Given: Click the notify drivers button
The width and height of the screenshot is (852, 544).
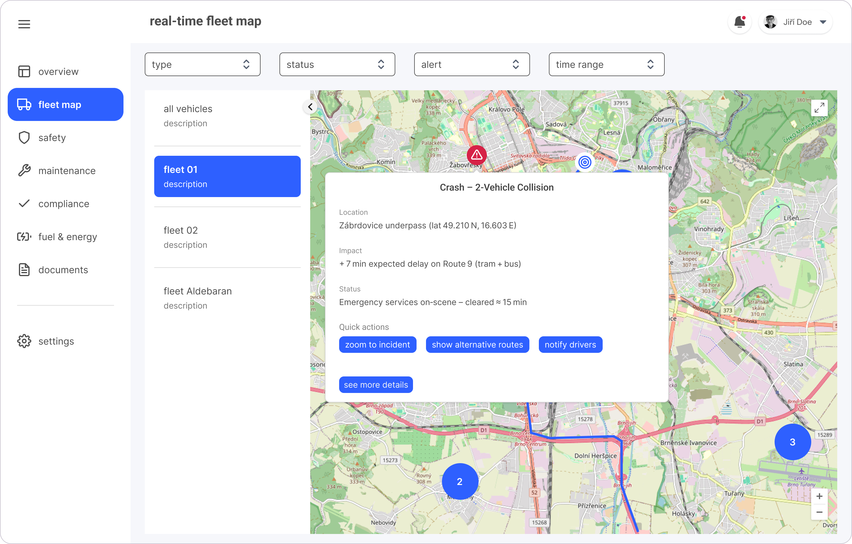Looking at the screenshot, I should [x=570, y=345].
